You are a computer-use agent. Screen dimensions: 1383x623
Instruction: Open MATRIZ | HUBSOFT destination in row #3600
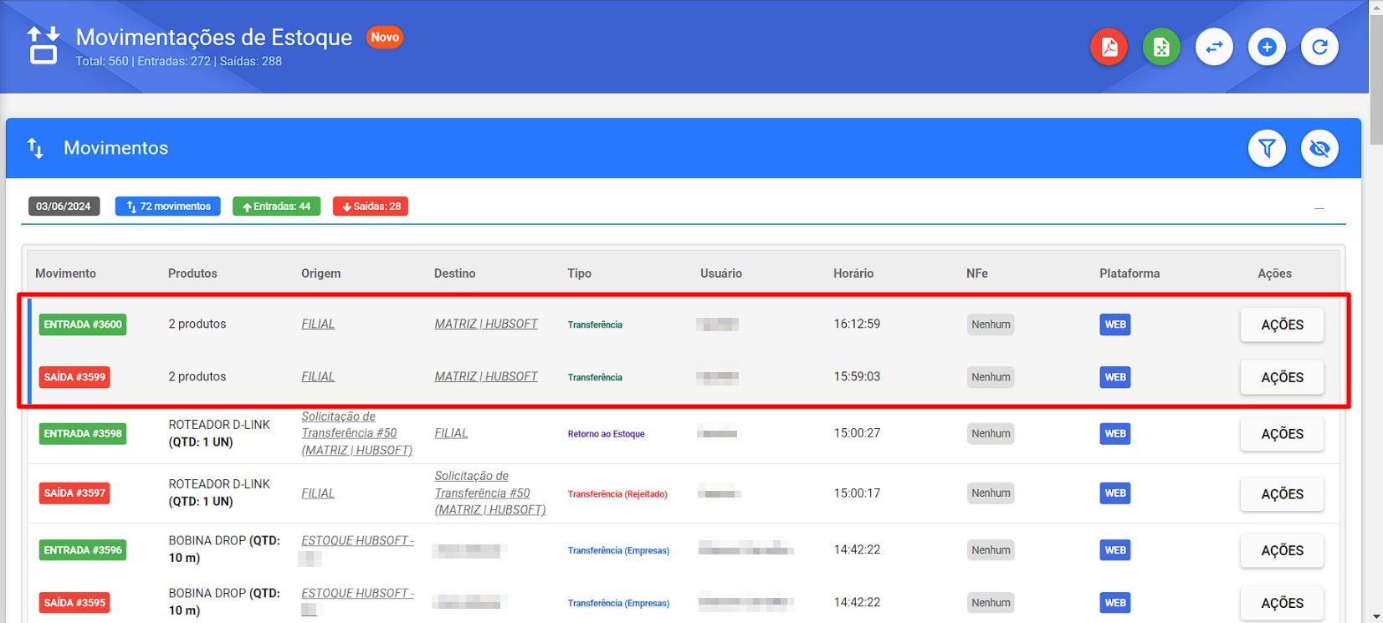[486, 324]
